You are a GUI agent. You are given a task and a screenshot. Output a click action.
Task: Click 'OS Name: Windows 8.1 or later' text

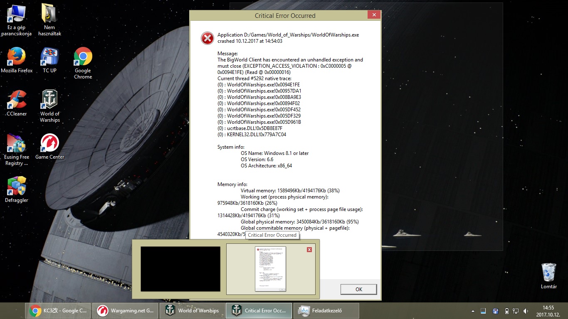(x=275, y=153)
